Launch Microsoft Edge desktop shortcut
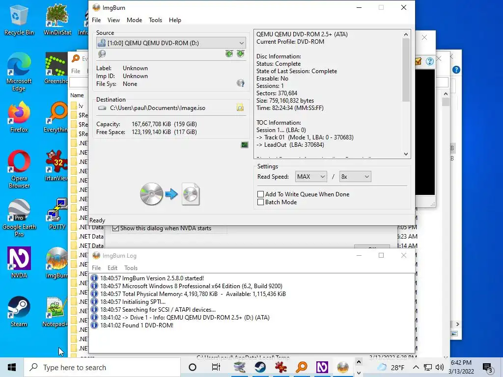The width and height of the screenshot is (503, 377). (x=19, y=72)
